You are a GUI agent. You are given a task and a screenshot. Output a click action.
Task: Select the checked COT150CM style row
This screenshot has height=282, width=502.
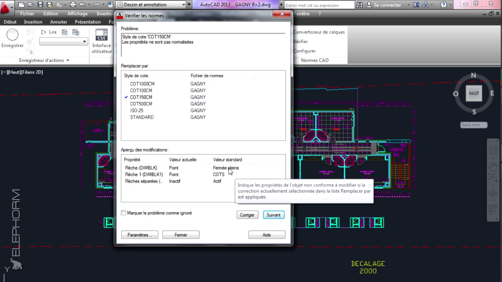[203, 97]
